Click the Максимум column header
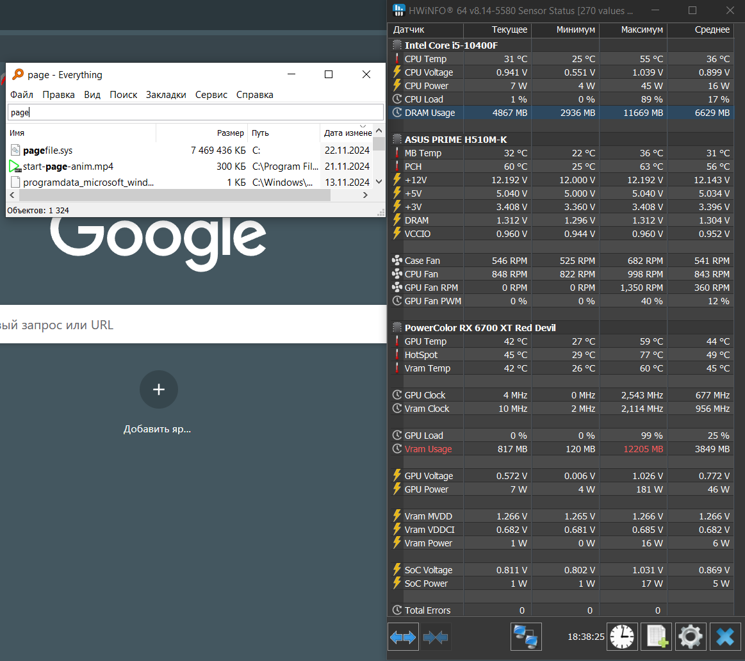 [x=633, y=29]
